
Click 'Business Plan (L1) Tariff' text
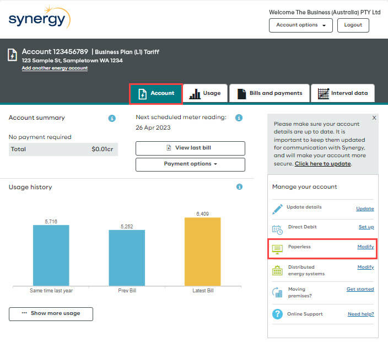point(127,52)
